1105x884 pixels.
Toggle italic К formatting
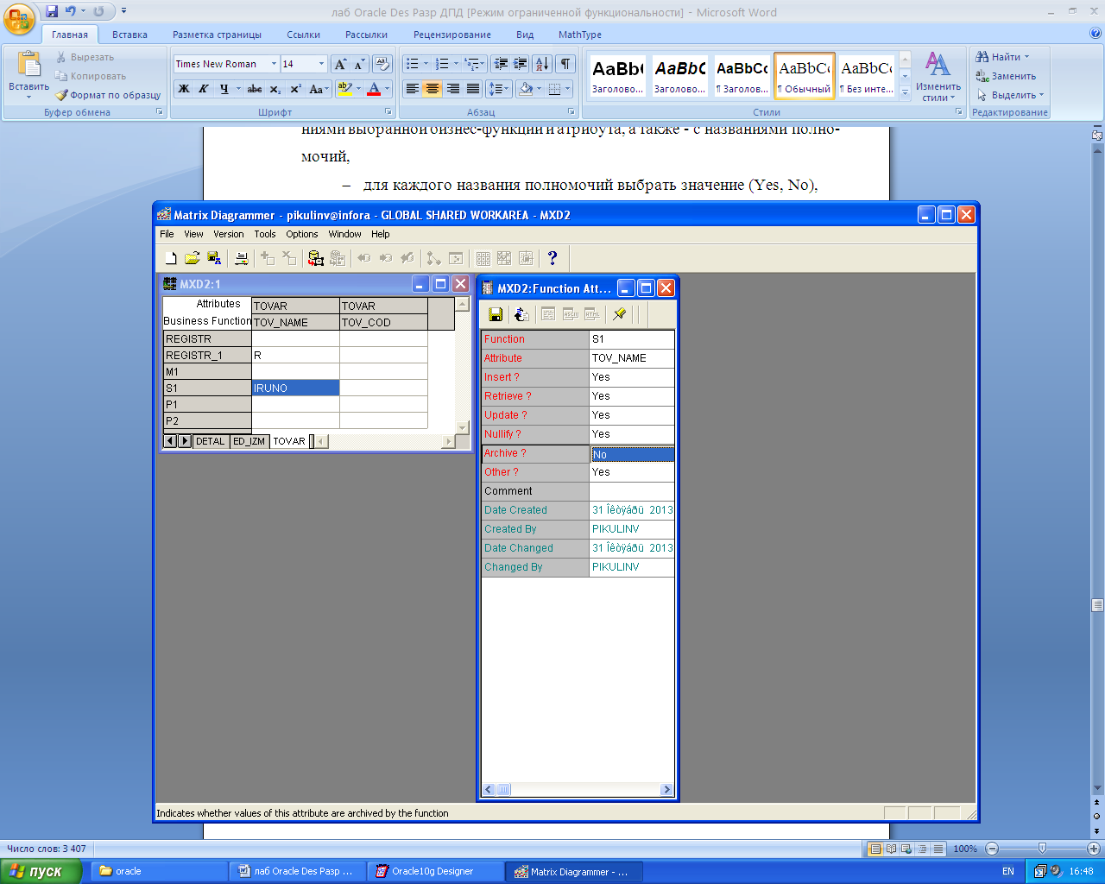point(204,89)
